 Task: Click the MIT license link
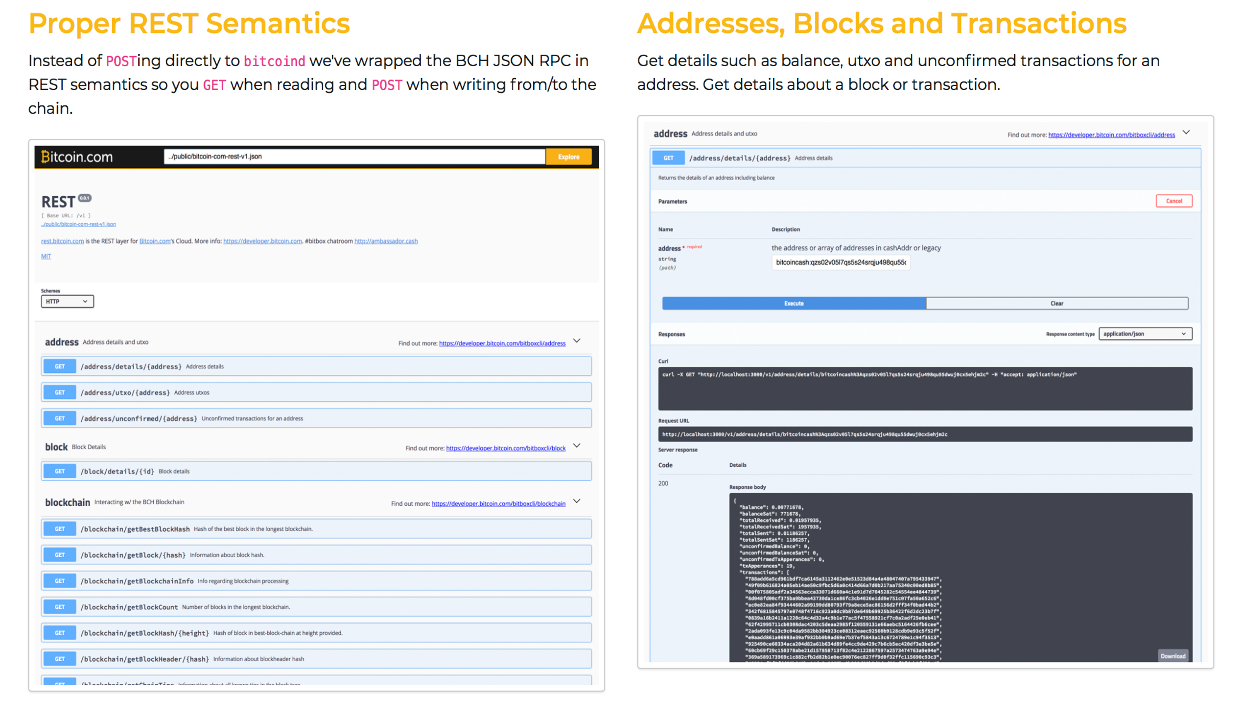coord(46,256)
